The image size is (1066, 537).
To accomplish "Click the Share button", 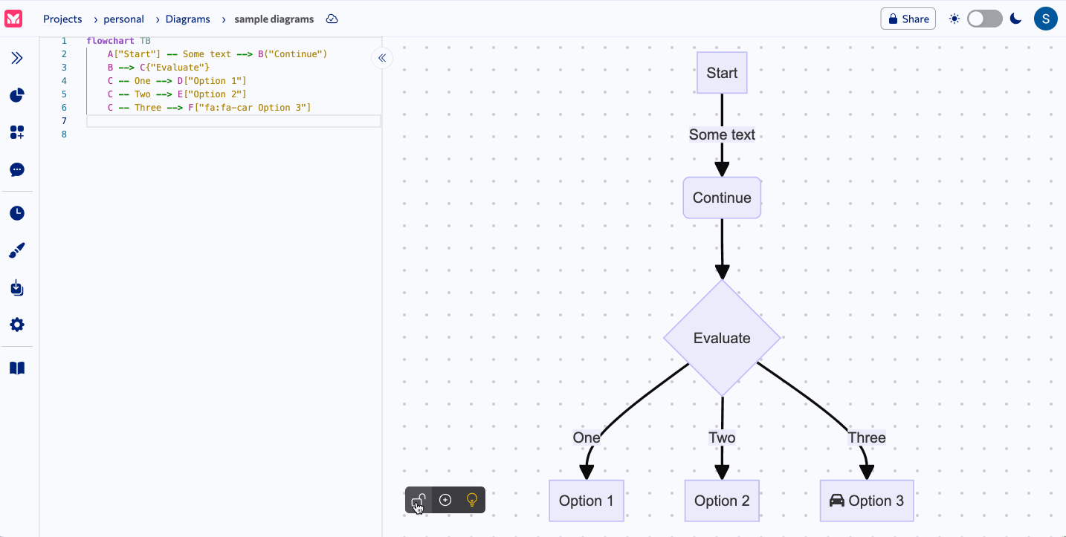I will [x=908, y=19].
